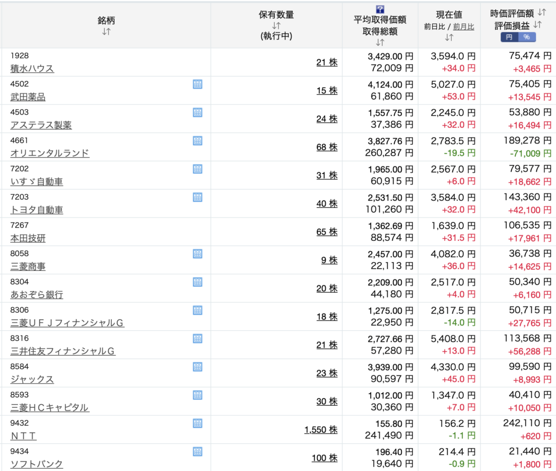This screenshot has height=471, width=556.
Task: Click the 1,550 株 quantity link for ＮＴＴ
Action: [320, 430]
